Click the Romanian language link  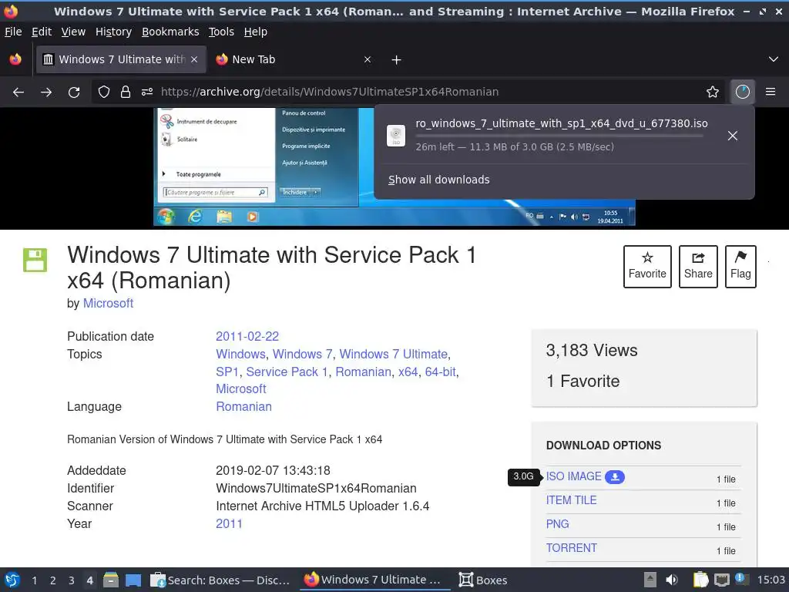coord(243,406)
